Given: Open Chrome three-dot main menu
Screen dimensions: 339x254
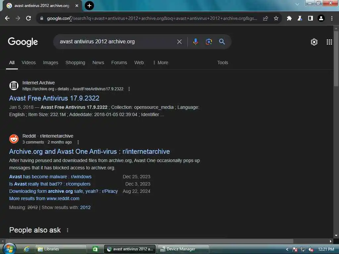Looking at the screenshot, I should tap(332, 19).
